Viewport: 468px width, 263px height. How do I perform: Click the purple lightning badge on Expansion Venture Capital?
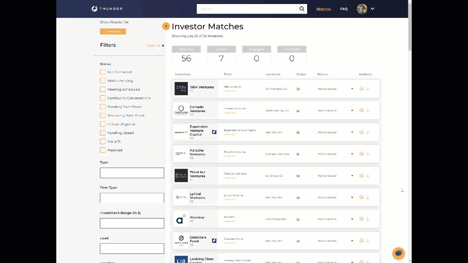click(214, 132)
